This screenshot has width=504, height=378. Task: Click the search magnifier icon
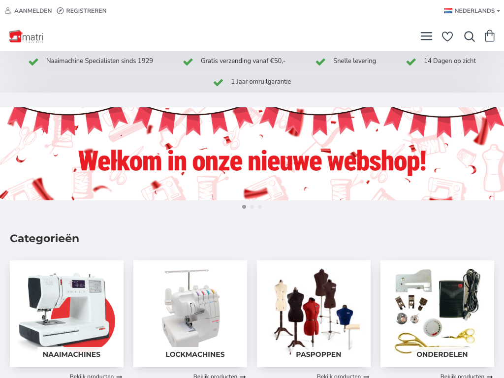click(469, 36)
